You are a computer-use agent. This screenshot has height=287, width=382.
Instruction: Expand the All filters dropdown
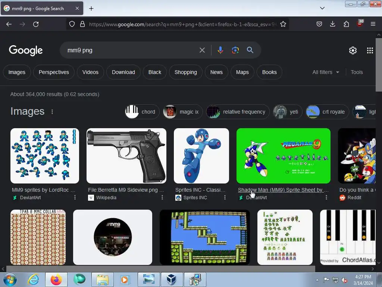coord(326,72)
